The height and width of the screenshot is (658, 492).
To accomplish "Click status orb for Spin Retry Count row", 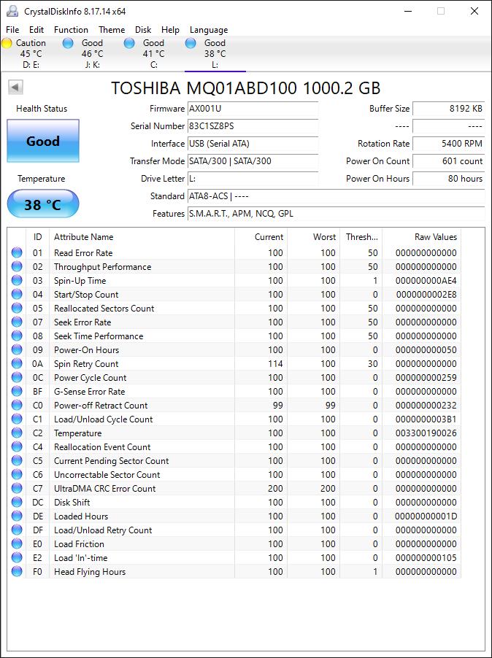I will pyautogui.click(x=17, y=363).
